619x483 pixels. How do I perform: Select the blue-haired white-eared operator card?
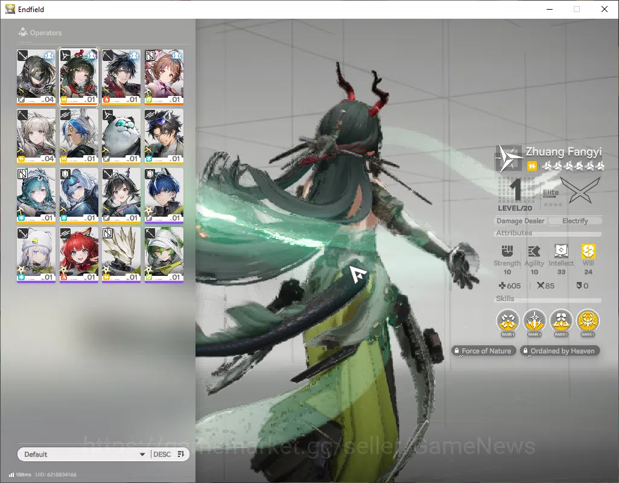78,136
